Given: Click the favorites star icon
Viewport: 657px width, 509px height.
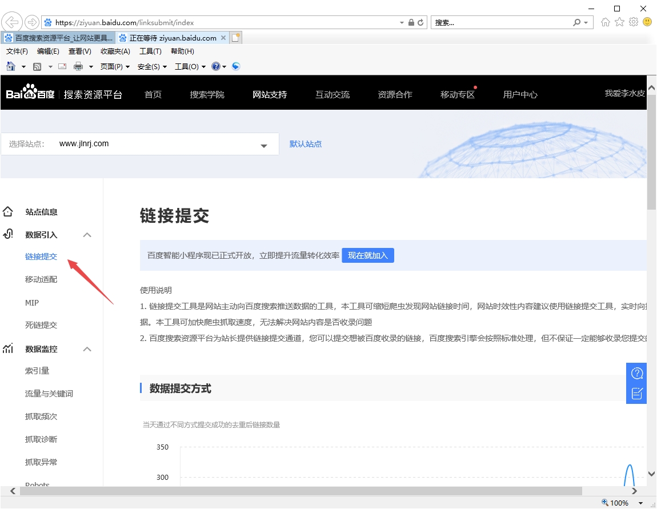Looking at the screenshot, I should click(x=619, y=22).
